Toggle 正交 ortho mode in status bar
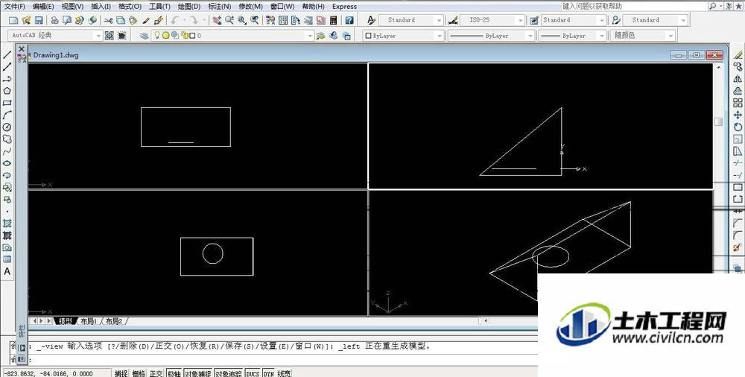 click(x=156, y=374)
